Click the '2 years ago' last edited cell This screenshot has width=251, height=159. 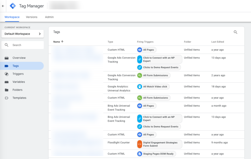(x=218, y=75)
